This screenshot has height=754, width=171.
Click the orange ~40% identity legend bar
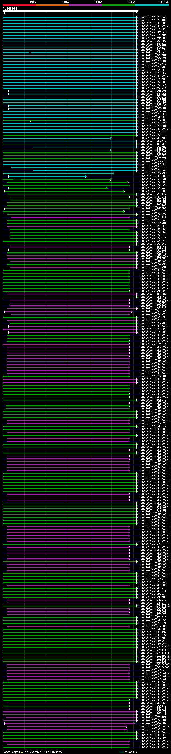point(52,5)
